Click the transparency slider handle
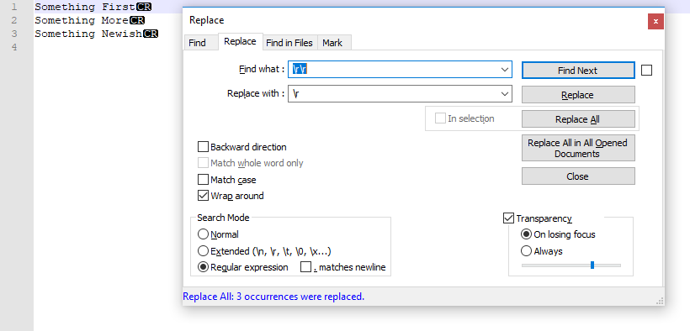This screenshot has height=331, width=690. pyautogui.click(x=592, y=265)
